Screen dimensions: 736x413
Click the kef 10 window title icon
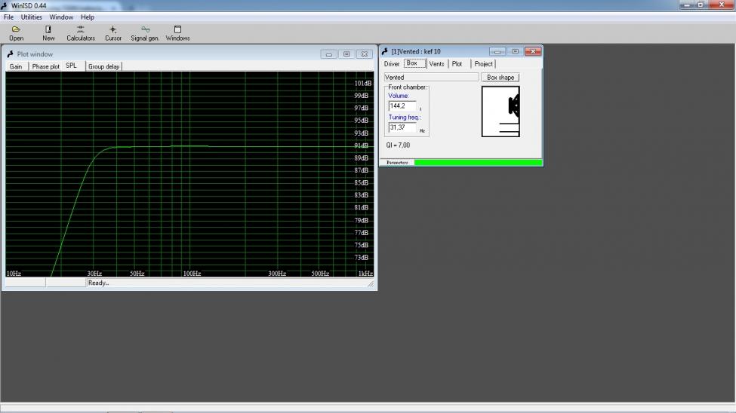coord(384,51)
